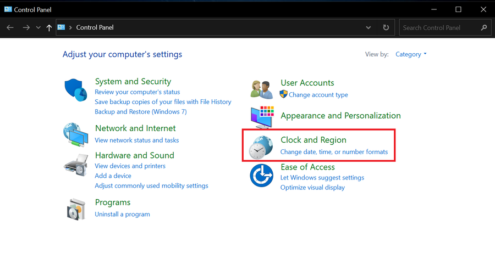Screen dimensions: 495x265
Task: Open System and Security shield icon
Action: point(76,90)
